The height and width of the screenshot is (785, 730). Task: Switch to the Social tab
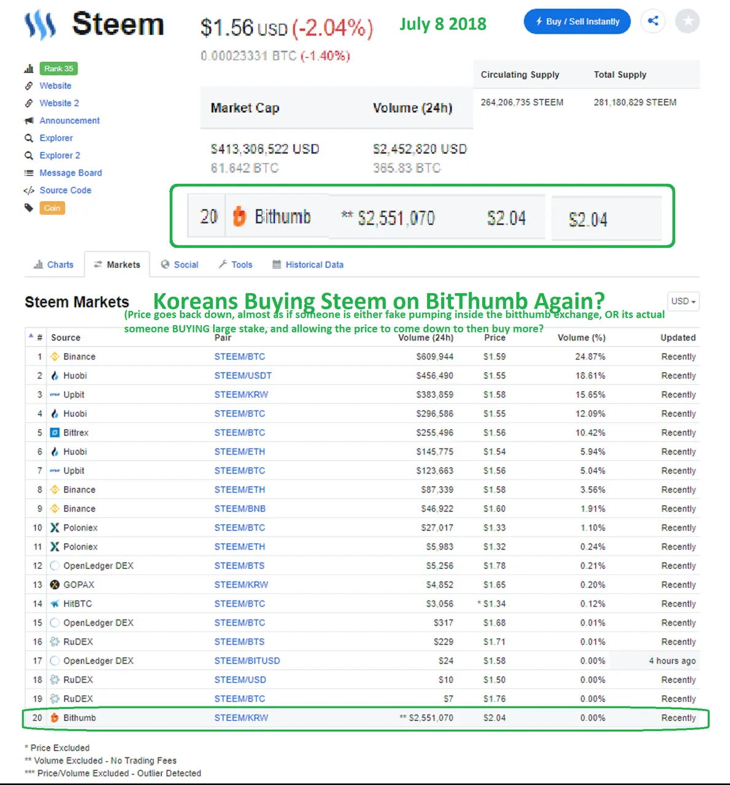[x=179, y=265]
